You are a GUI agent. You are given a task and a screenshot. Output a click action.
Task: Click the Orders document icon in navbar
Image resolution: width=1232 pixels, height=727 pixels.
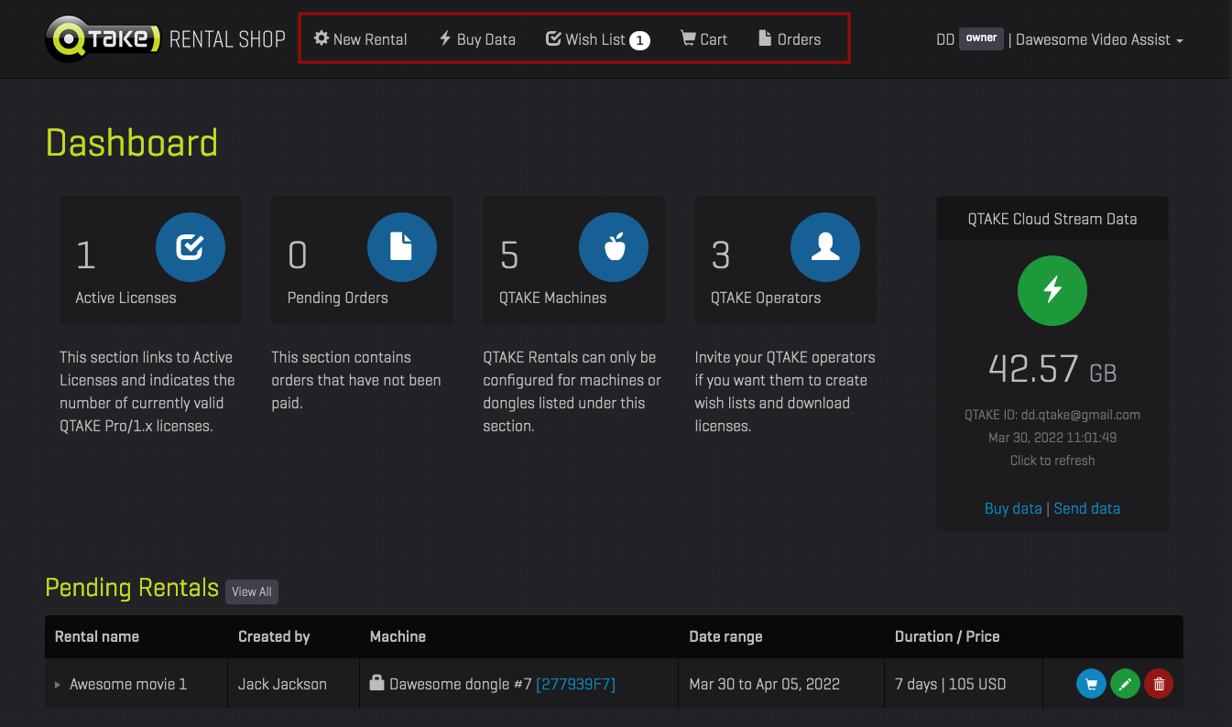click(765, 38)
